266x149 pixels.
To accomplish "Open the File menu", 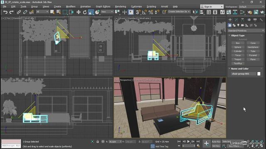I will (5, 7).
